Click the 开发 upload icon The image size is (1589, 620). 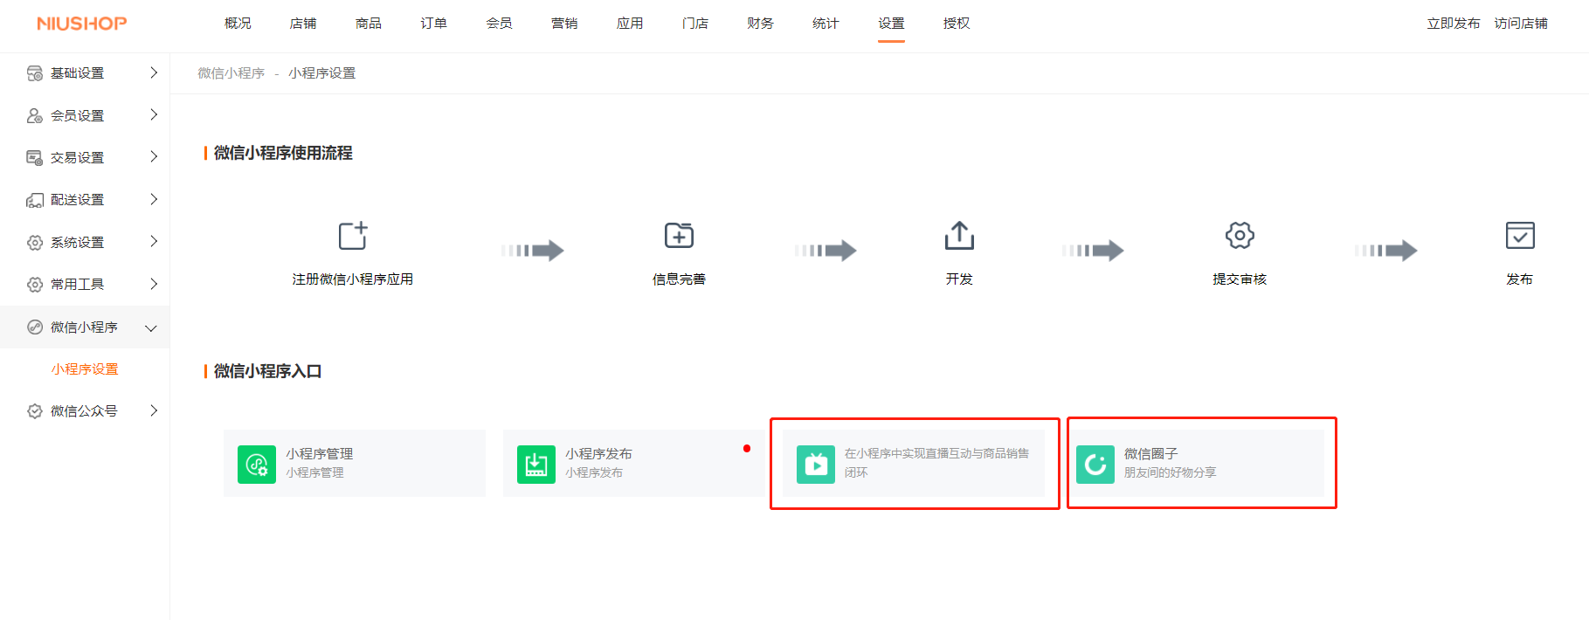coord(959,236)
